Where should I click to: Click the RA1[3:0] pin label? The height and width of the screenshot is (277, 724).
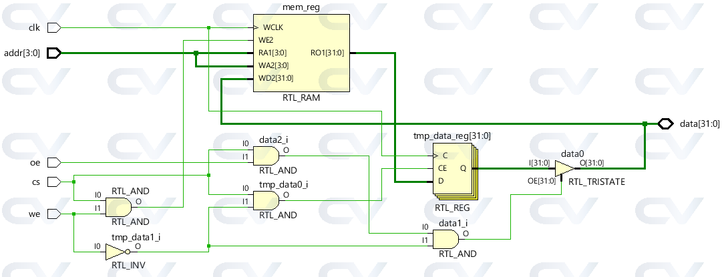point(273,53)
